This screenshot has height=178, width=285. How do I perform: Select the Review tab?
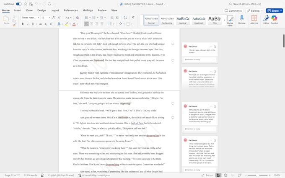pos(102,10)
